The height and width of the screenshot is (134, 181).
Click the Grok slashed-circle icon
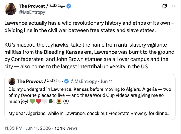(x=164, y=6)
